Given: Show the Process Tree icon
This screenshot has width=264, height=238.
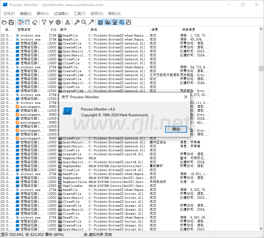Looking at the screenshot, I should [x=67, y=22].
